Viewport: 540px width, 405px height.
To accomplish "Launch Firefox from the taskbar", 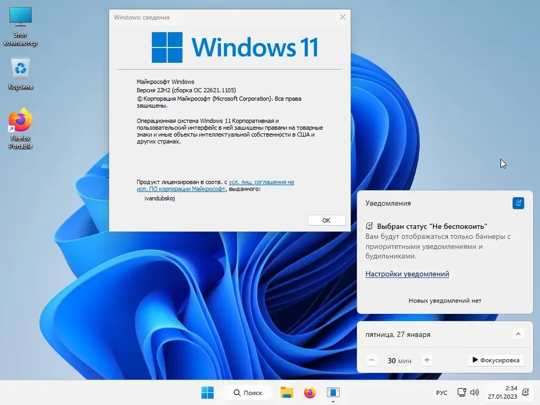I will coord(309,393).
